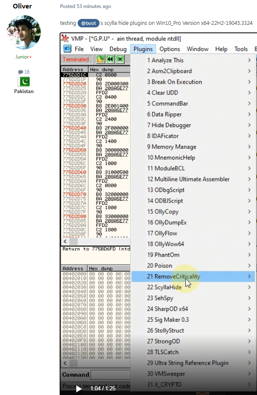The image size is (257, 395).
Task: Select 10 MnemonicHelp plugin entry
Action: pos(193,157)
